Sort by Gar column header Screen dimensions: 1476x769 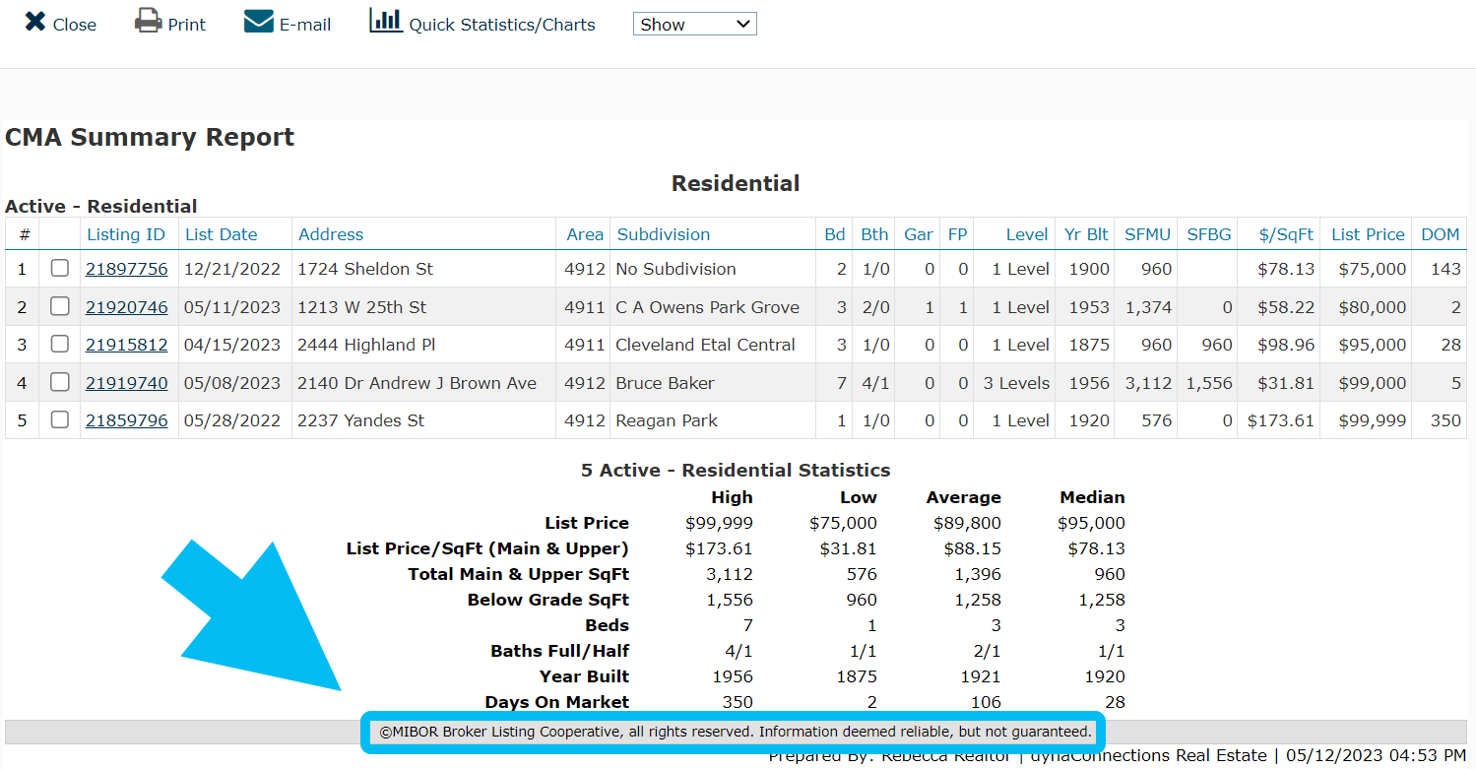click(919, 234)
